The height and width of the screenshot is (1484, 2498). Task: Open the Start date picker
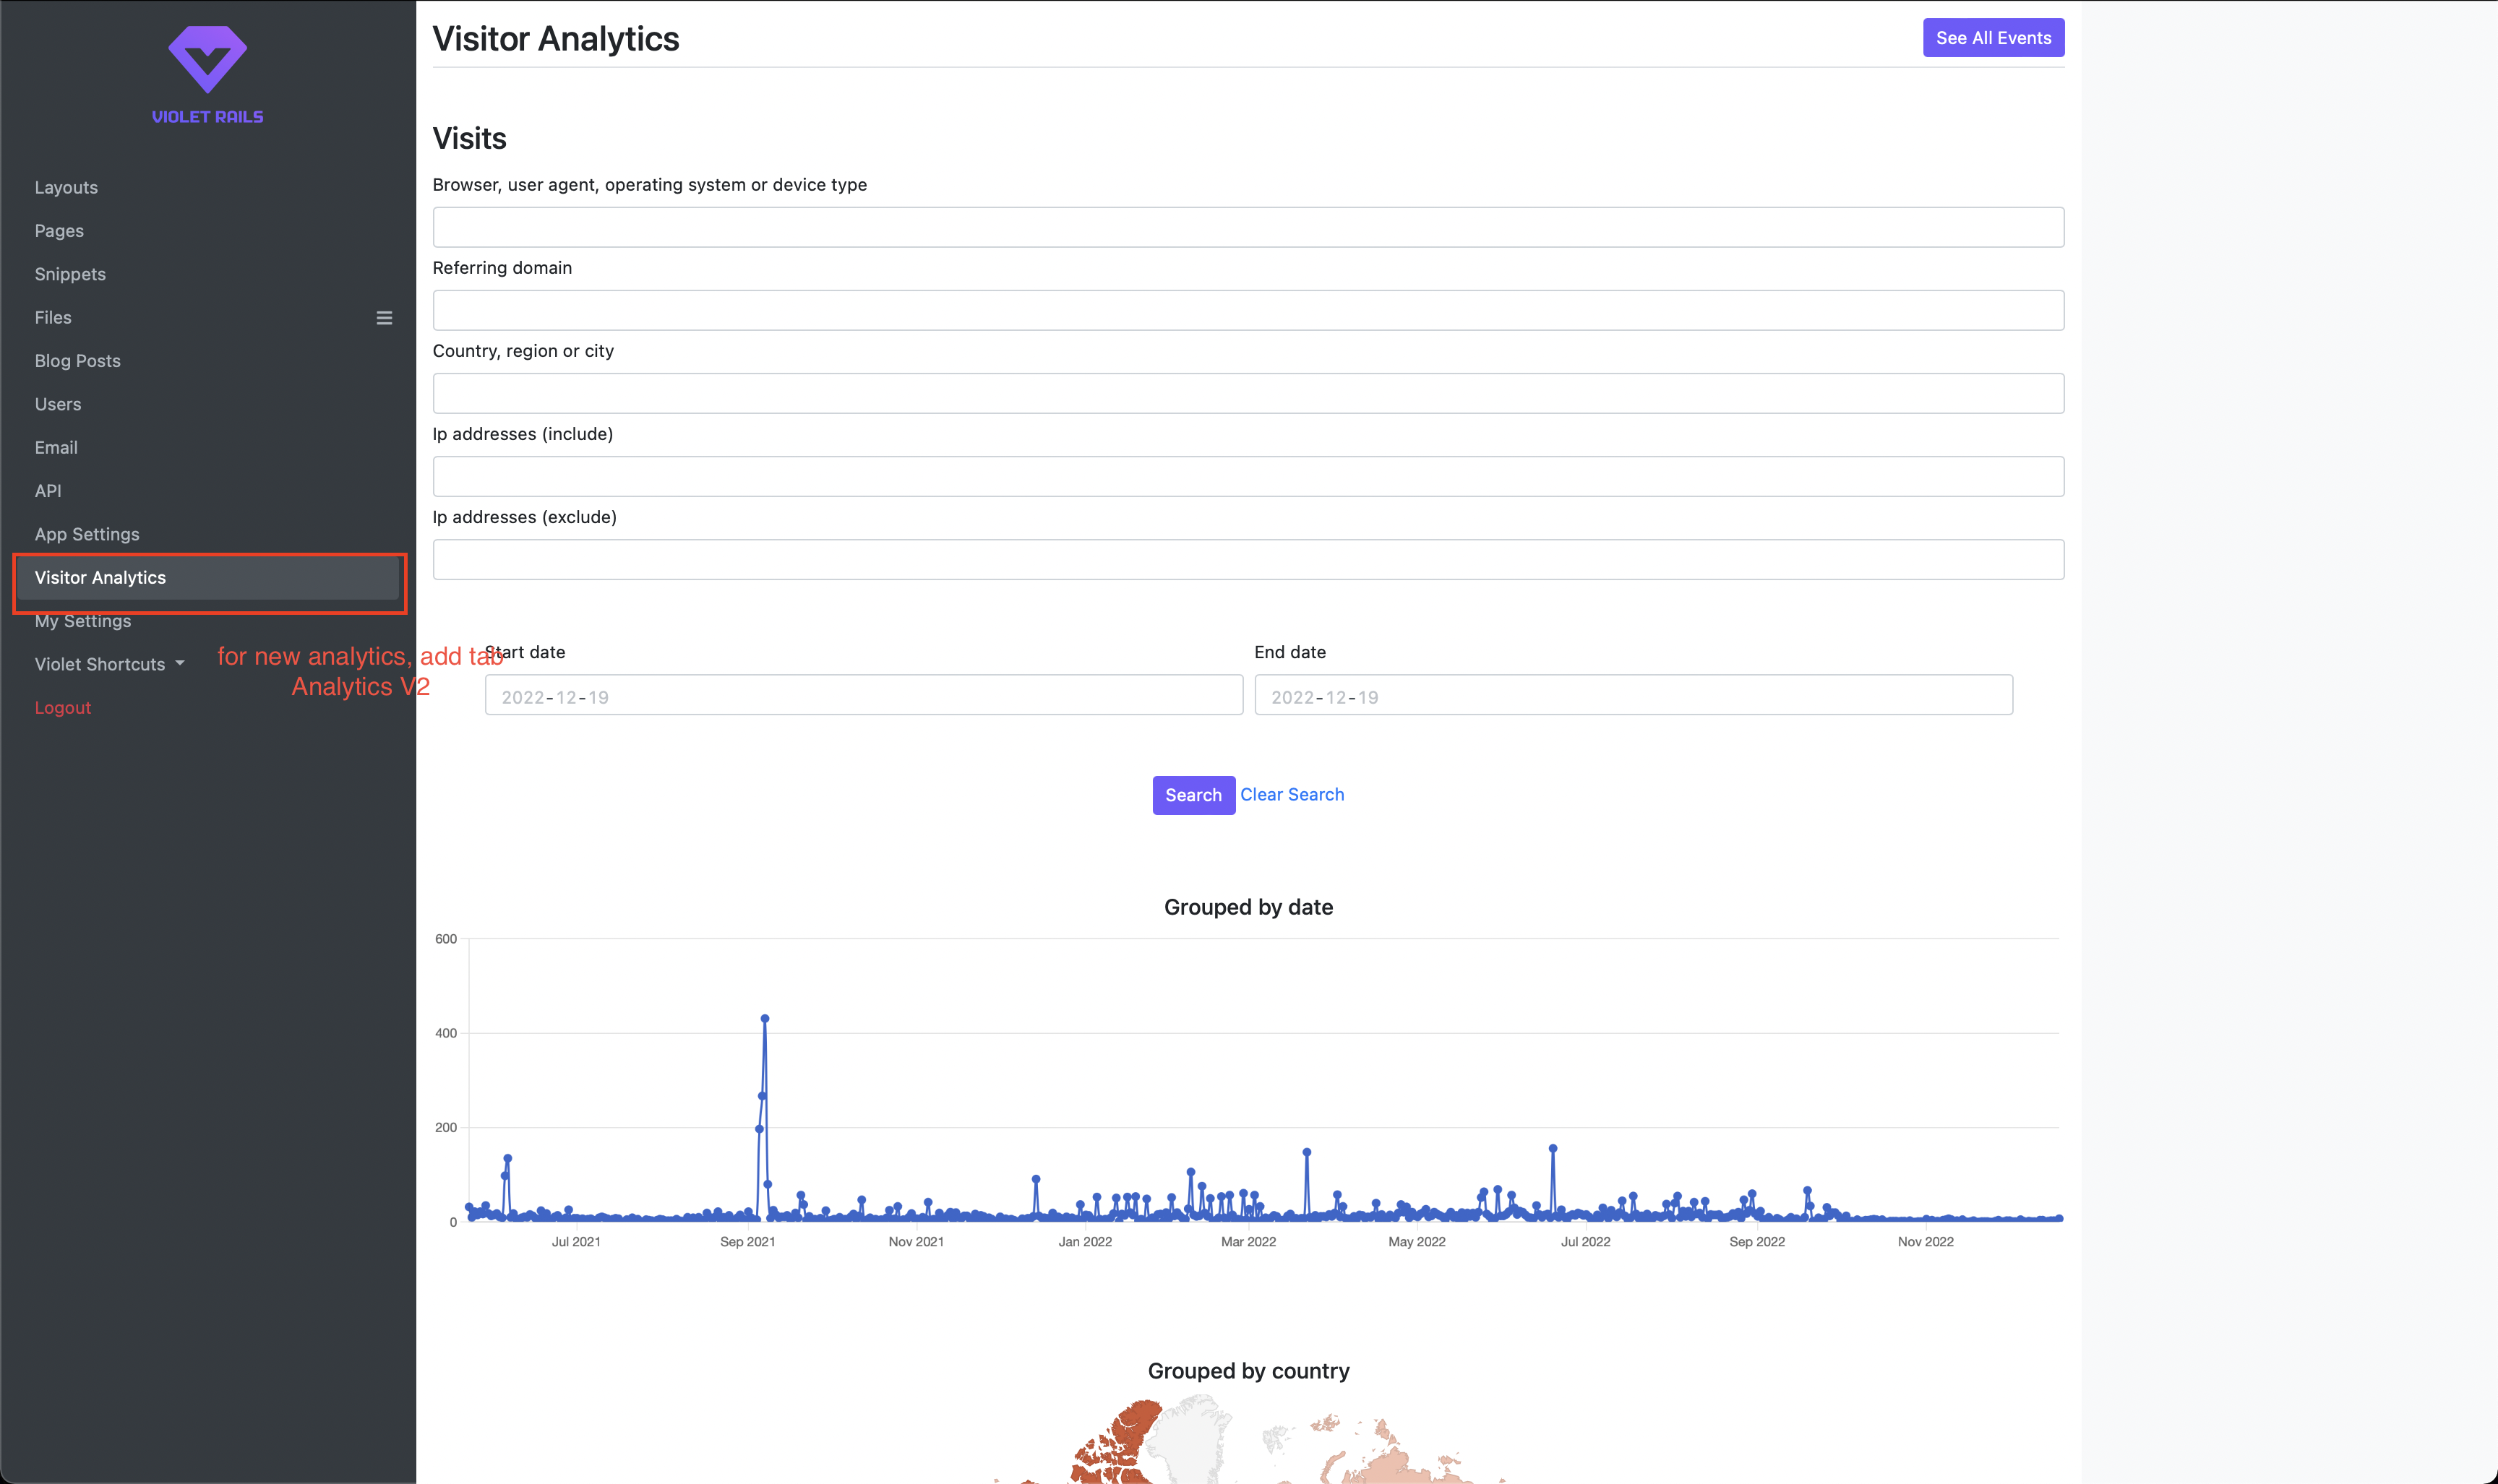click(863, 695)
